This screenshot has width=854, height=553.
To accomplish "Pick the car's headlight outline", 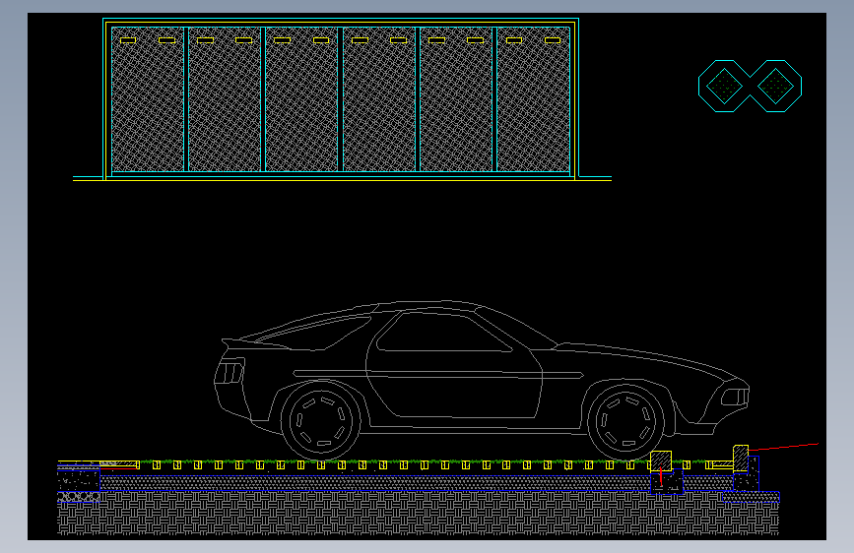I will click(x=735, y=397).
